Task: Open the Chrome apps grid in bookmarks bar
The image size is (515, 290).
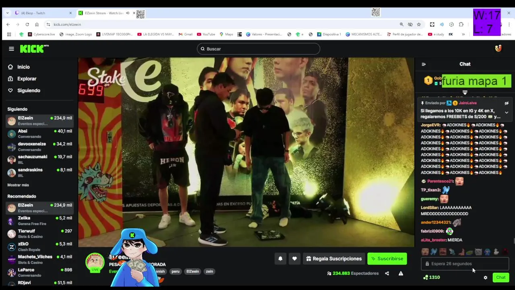Action: (9, 35)
